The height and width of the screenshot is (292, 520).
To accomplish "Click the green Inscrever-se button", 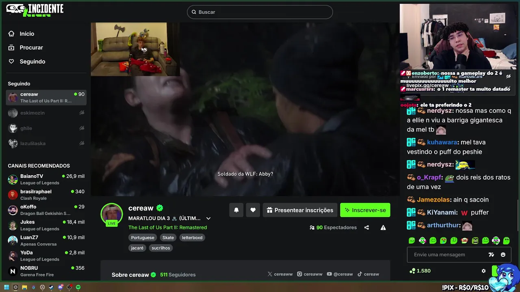I will pos(365,210).
